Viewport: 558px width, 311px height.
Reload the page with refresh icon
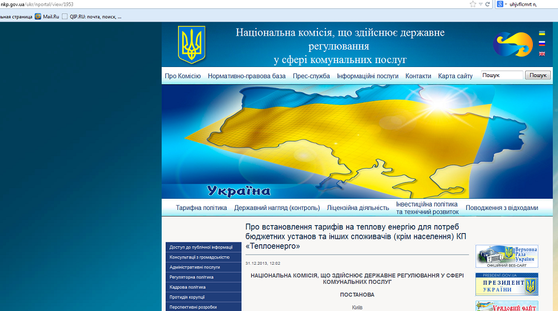[488, 4]
